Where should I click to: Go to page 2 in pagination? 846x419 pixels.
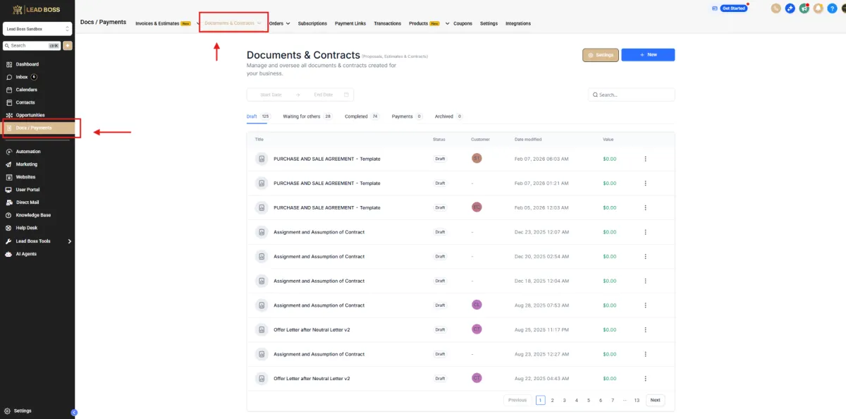click(552, 400)
